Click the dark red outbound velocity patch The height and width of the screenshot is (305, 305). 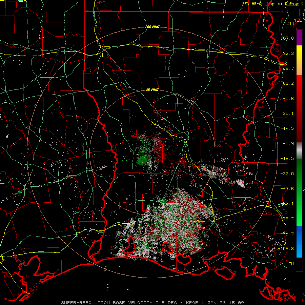(x=160, y=151)
